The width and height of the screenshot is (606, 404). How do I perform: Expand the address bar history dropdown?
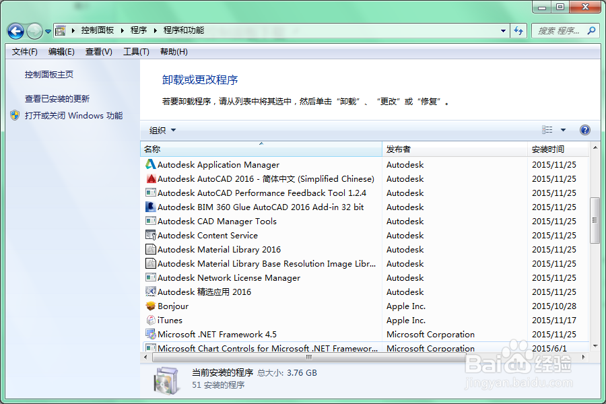pos(503,30)
